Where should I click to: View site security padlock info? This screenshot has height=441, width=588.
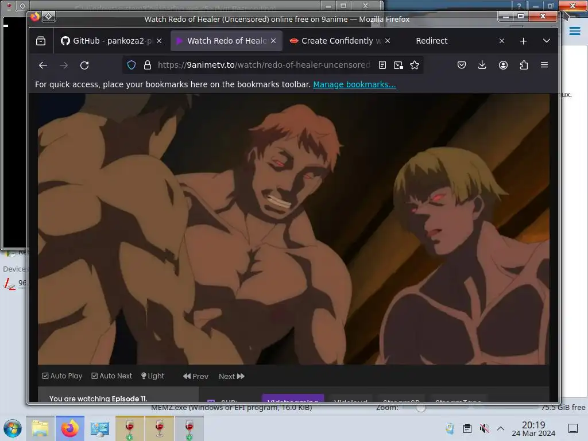tap(148, 65)
